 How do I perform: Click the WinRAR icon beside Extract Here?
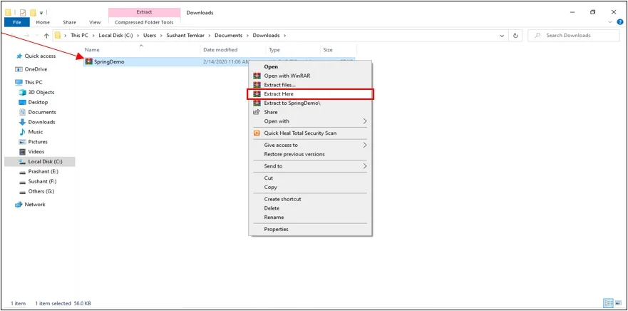257,93
